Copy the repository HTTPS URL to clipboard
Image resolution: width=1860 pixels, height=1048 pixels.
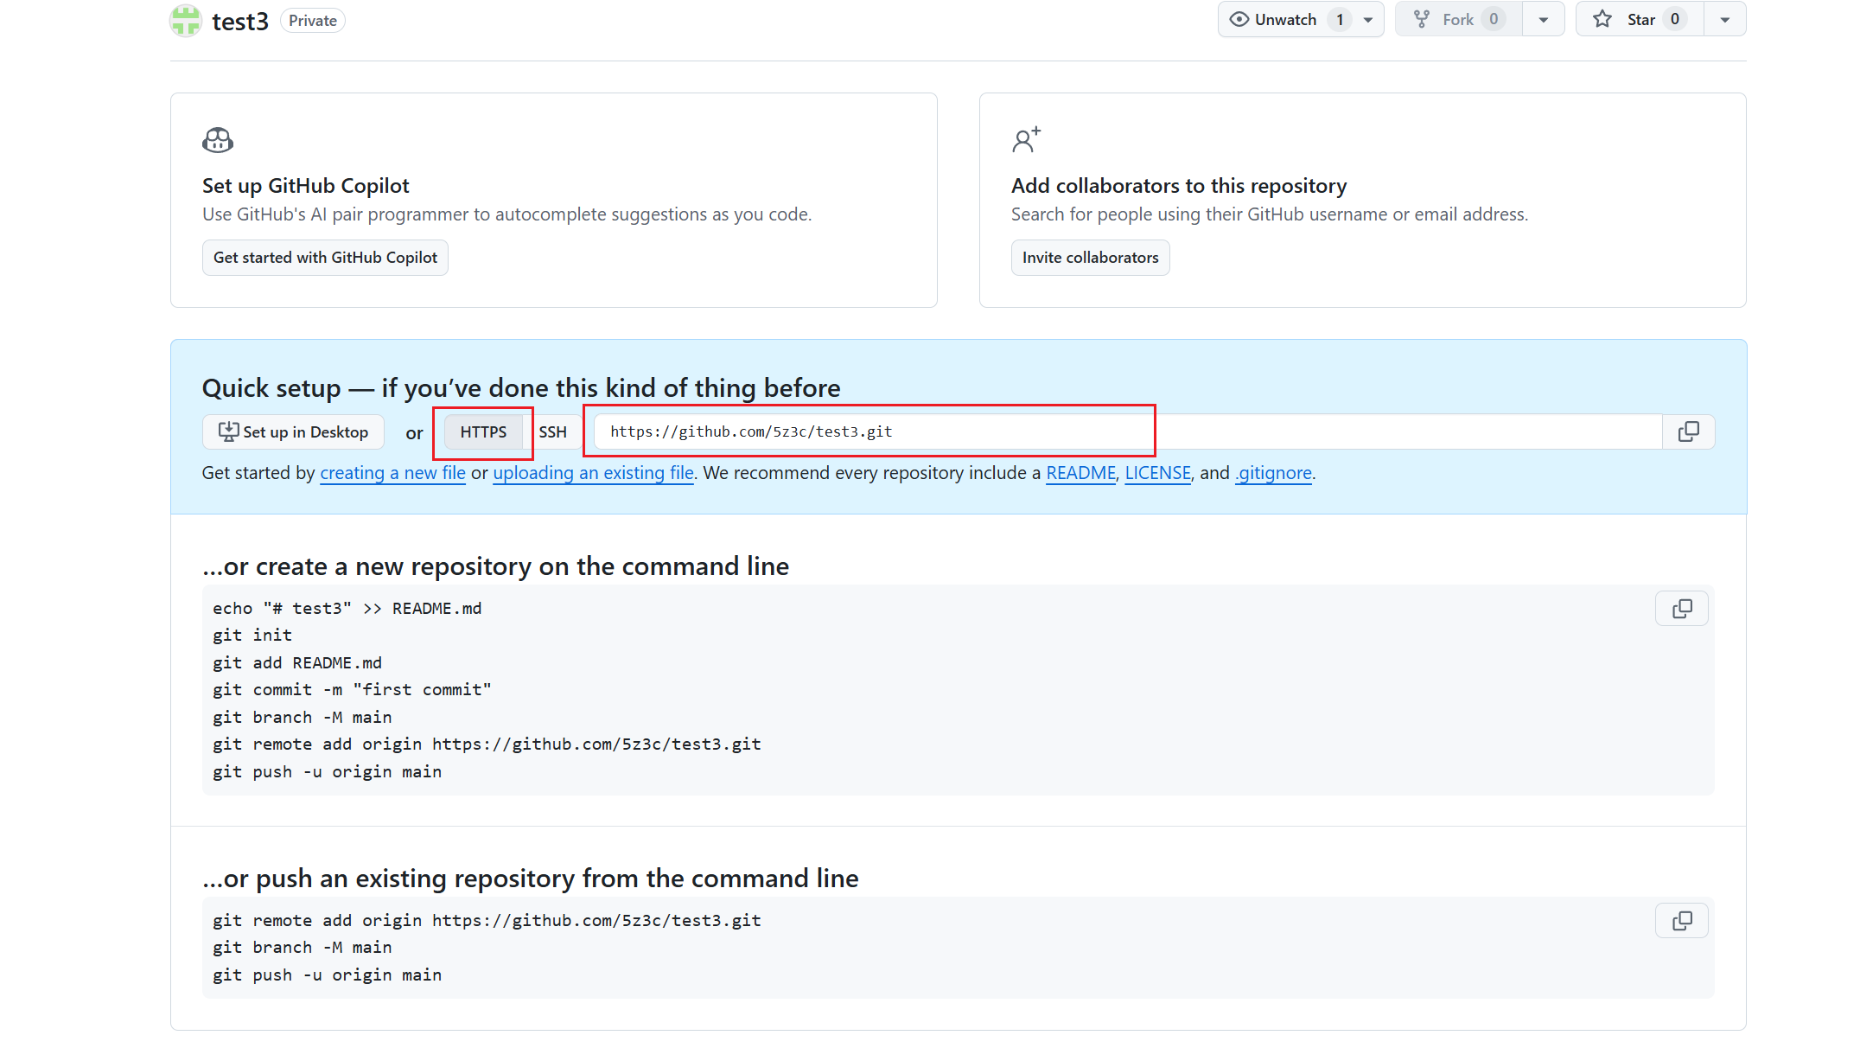(x=1688, y=431)
